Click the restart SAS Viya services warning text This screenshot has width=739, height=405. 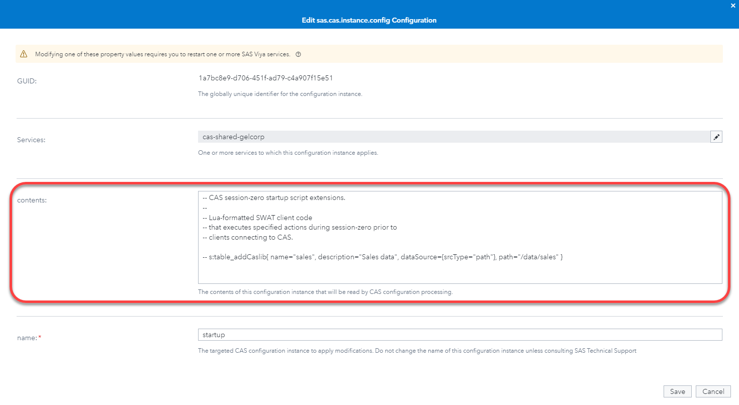(x=162, y=54)
